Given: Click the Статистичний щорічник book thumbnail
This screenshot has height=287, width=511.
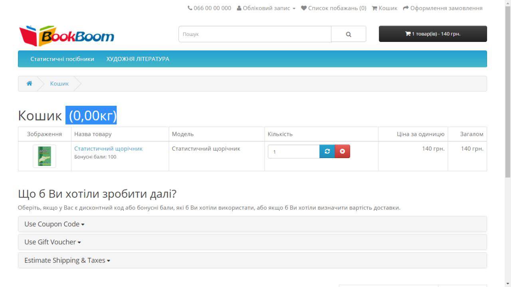Looking at the screenshot, I should pyautogui.click(x=44, y=156).
